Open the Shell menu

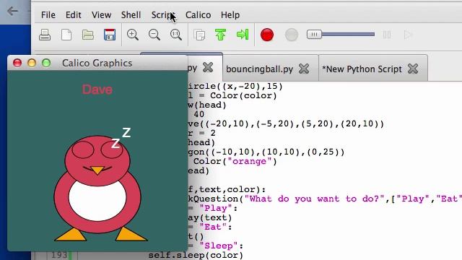pyautogui.click(x=131, y=14)
